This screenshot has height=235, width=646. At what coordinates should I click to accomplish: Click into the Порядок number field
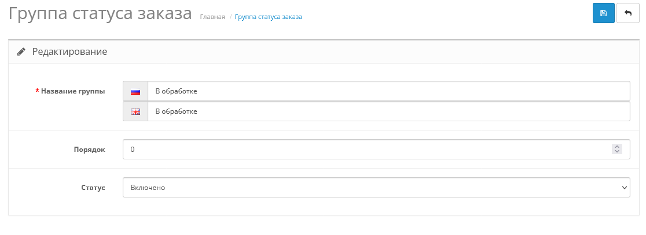(x=376, y=150)
